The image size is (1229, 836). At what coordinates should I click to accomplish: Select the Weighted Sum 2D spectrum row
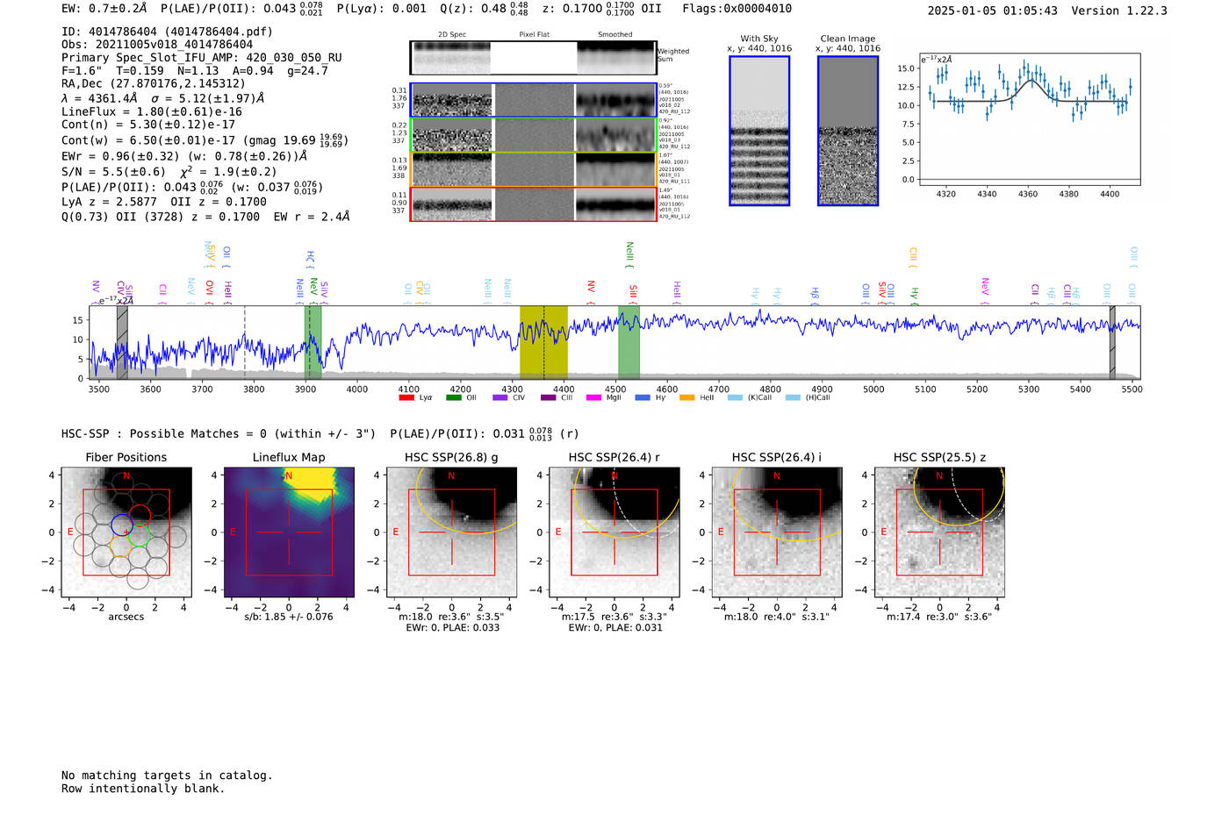(x=534, y=58)
